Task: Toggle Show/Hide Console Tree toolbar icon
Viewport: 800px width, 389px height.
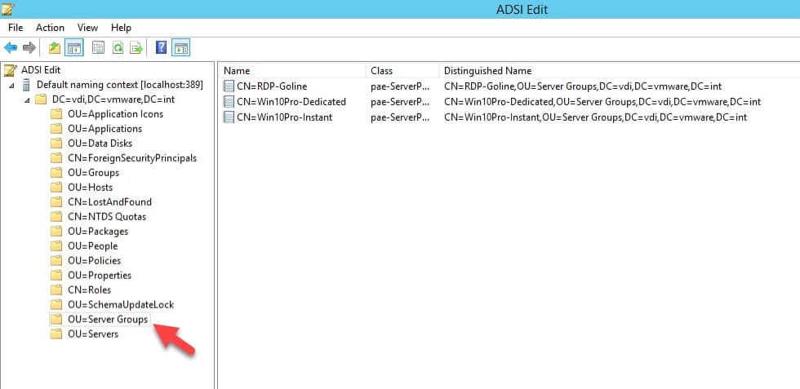Action: [74, 48]
